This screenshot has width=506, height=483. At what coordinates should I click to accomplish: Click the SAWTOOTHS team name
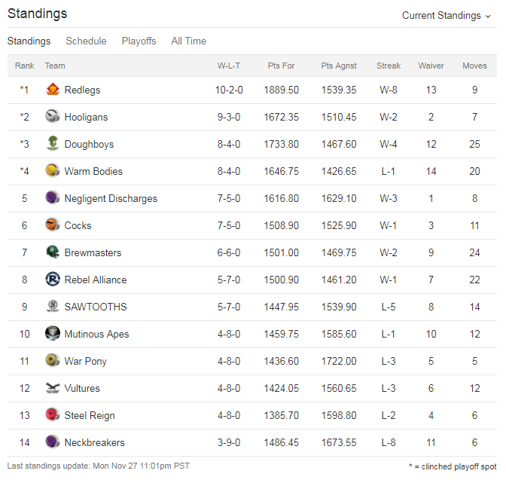(x=96, y=307)
